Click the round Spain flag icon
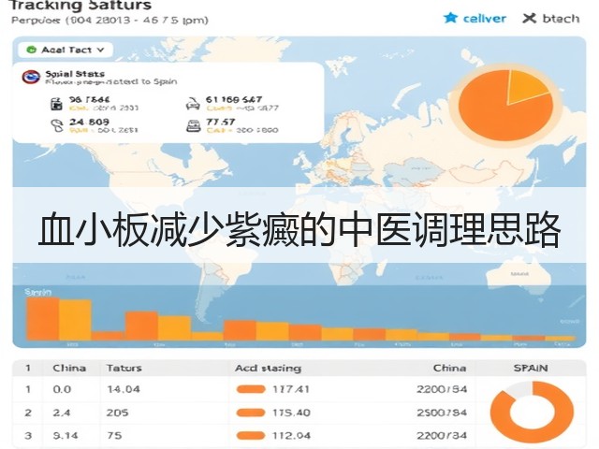 click(x=31, y=77)
